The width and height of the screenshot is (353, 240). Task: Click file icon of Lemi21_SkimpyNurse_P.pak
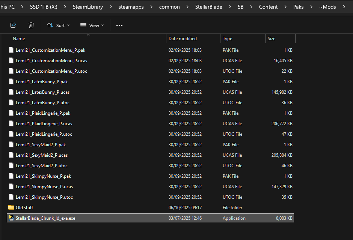(x=11, y=176)
